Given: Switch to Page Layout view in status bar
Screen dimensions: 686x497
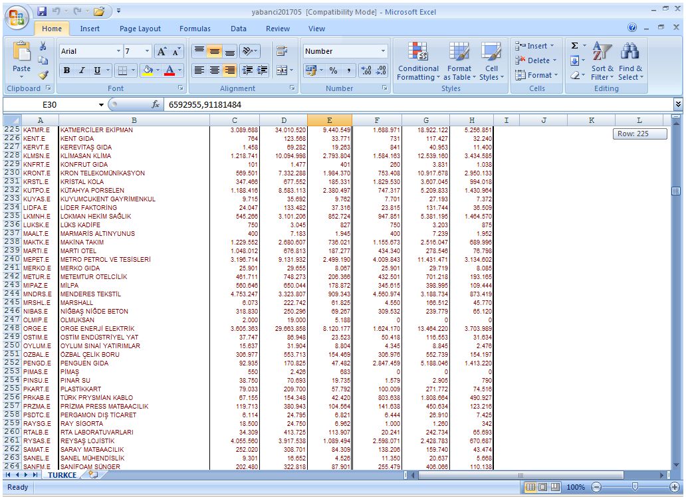Looking at the screenshot, I should [542, 487].
